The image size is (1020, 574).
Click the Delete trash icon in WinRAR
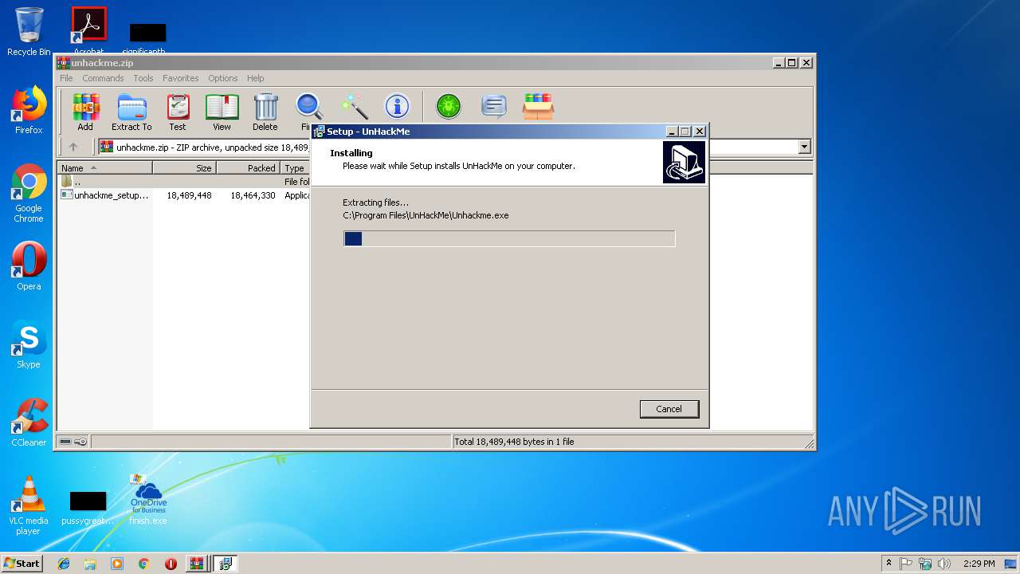point(265,112)
